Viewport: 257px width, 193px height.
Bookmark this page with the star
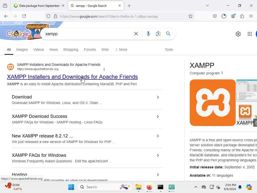click(190, 16)
